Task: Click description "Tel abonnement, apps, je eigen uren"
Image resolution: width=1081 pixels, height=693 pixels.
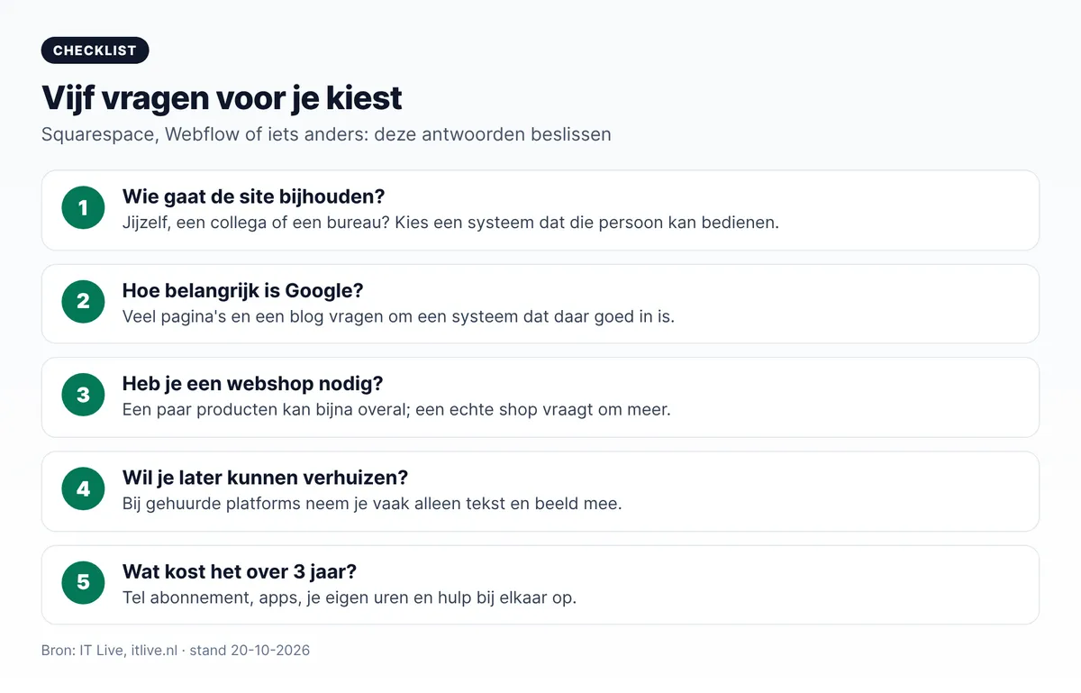Action: click(350, 597)
